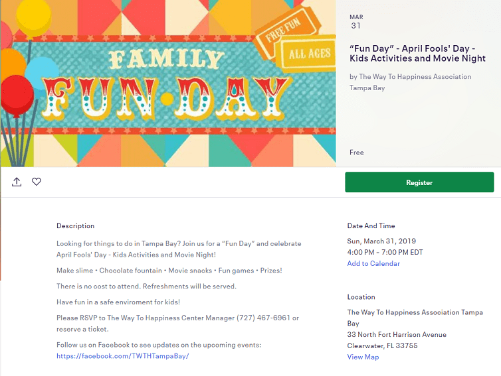Screen dimensions: 501x376
Task: Click the RSVP phone number line
Action: pos(177,324)
